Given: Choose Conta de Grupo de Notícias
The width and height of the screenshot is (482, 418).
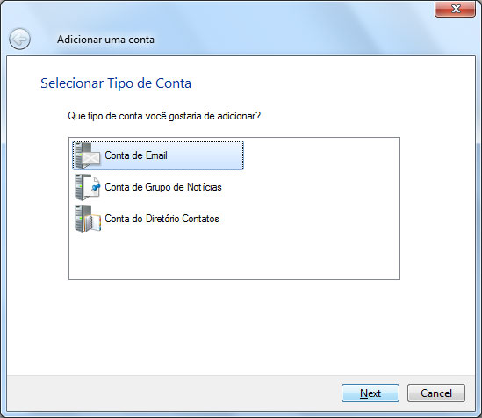Looking at the screenshot, I should pyautogui.click(x=163, y=187).
